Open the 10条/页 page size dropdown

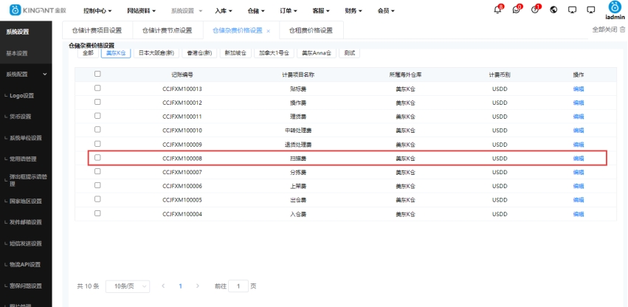128,286
